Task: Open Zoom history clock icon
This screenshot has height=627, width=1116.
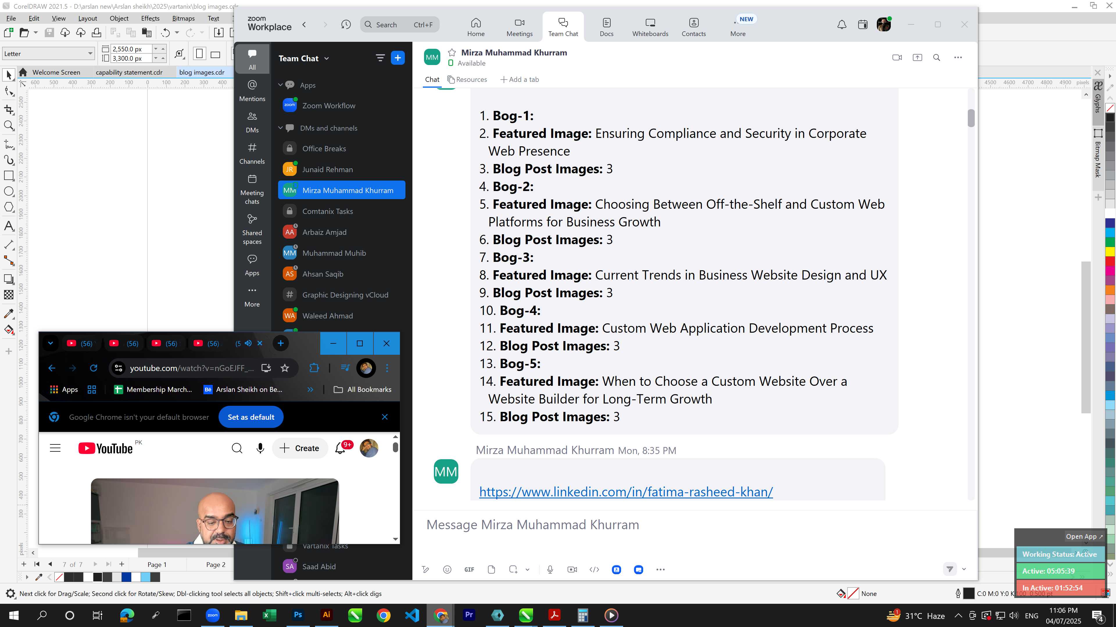Action: (346, 25)
